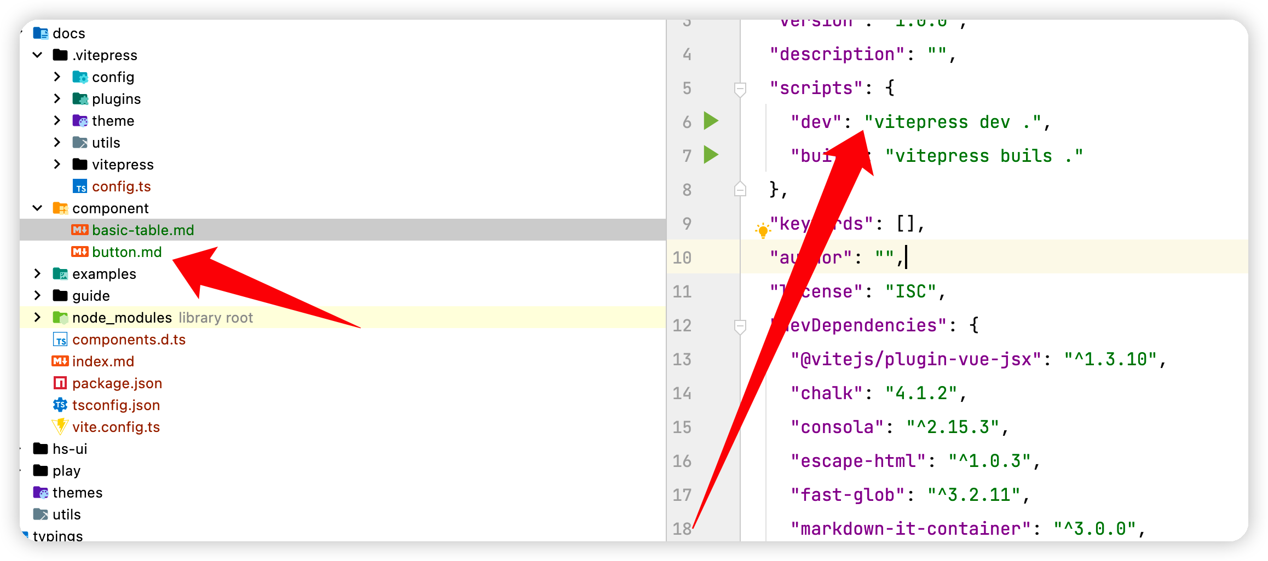Click the TypeScript icon beside components.d.ts

pos(61,339)
